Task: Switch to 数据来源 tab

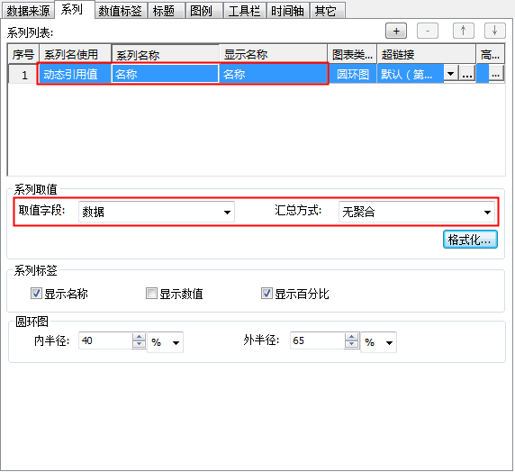Action: pos(28,11)
